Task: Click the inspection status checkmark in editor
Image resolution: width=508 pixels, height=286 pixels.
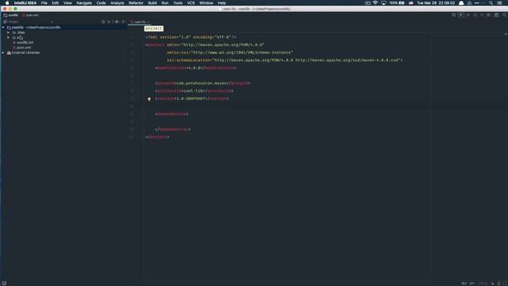Action: pyautogui.click(x=506, y=34)
